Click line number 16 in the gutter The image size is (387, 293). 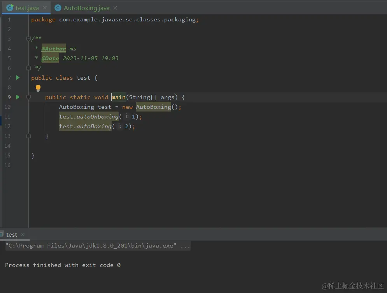pyautogui.click(x=7, y=165)
